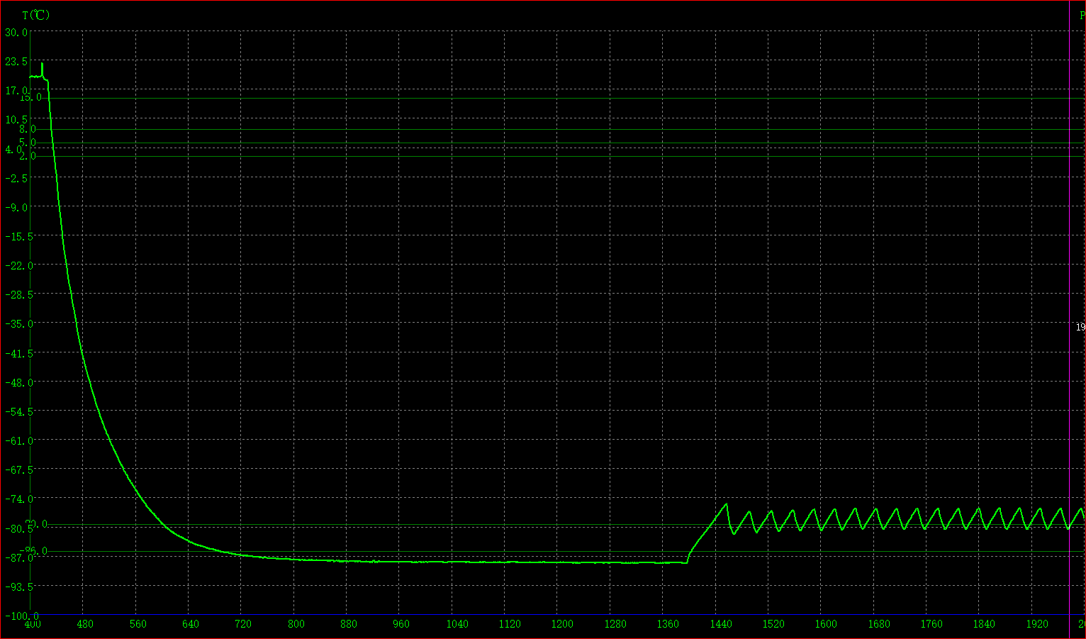Click the T(℃) axis title
Screen dimensions: 1086x639
tap(36, 16)
